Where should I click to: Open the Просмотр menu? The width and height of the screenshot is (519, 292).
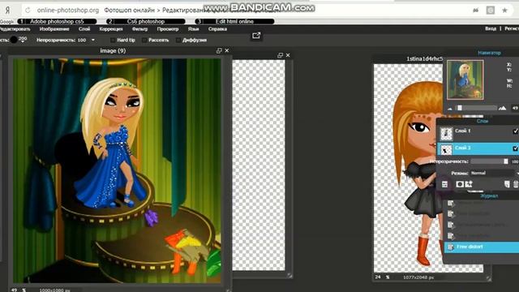[x=168, y=29]
